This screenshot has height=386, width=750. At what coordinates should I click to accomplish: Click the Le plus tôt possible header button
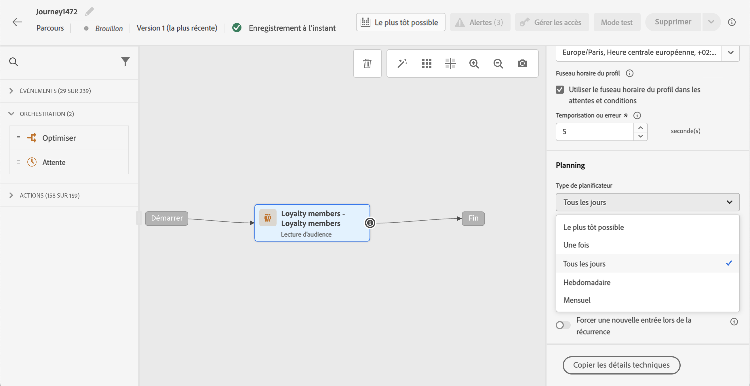[x=400, y=22]
